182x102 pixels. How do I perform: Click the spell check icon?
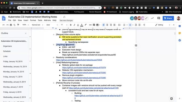(15, 25)
